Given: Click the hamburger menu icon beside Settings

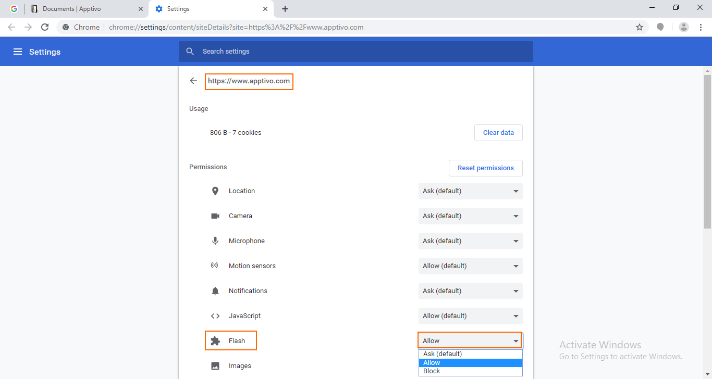Looking at the screenshot, I should click(18, 52).
